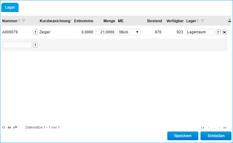Sort by the Lager column arrows
Viewport: 233px width, 143px height.
(x=198, y=21)
